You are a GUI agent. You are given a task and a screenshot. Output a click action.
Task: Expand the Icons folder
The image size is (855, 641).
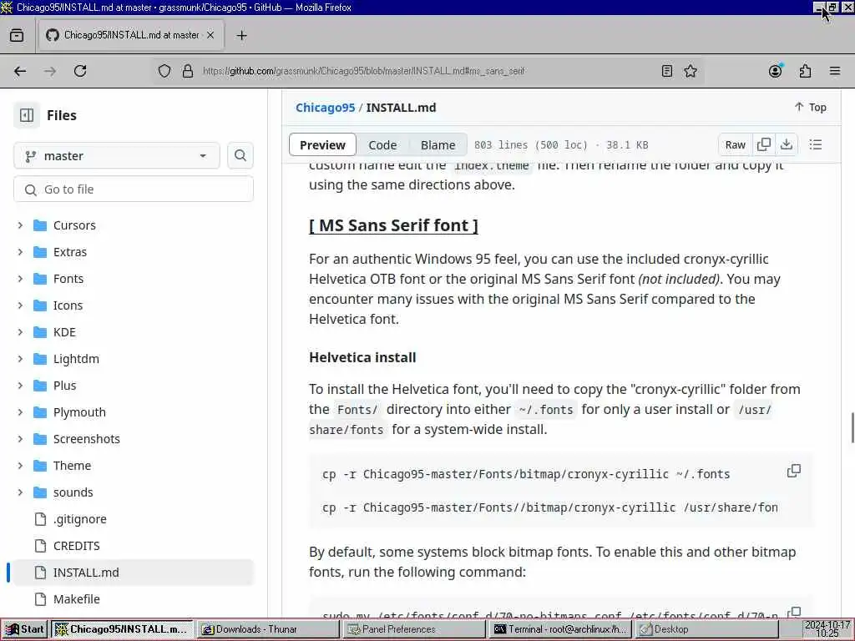point(20,305)
